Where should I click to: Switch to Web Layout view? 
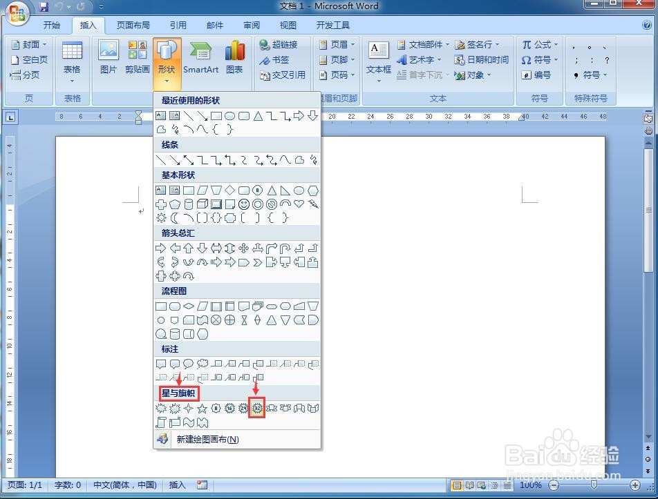[482, 485]
